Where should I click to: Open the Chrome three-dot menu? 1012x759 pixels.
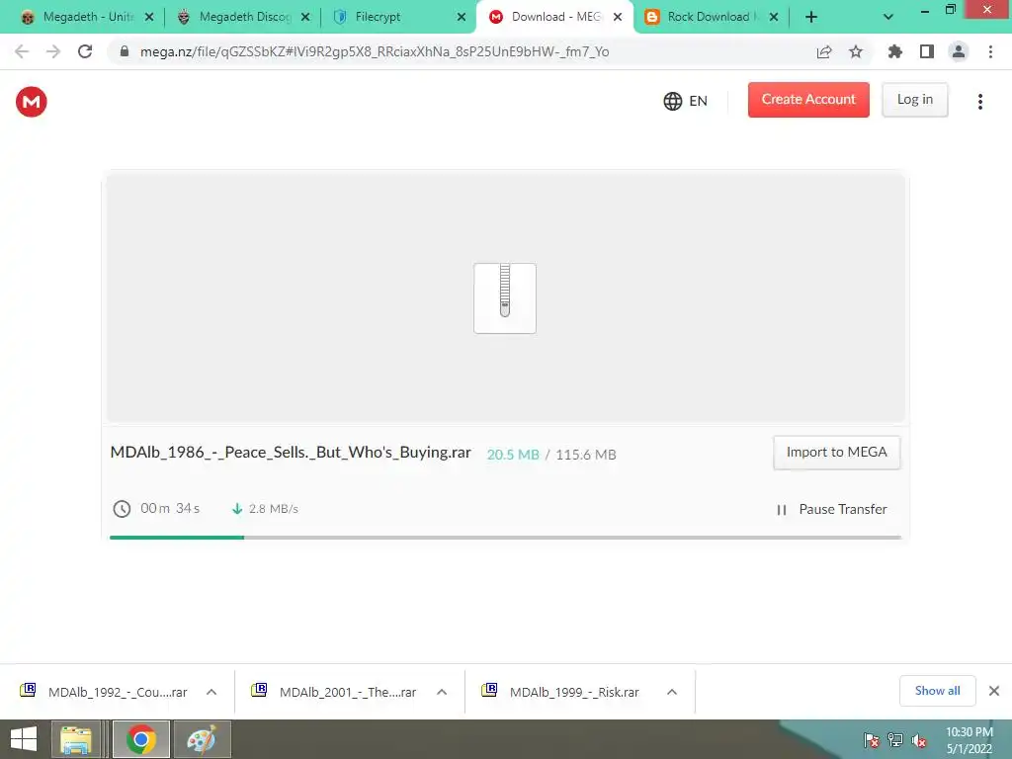point(990,51)
